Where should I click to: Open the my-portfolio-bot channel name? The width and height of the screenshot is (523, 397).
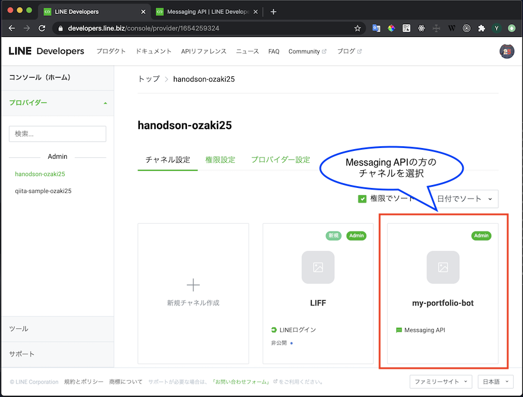click(442, 303)
